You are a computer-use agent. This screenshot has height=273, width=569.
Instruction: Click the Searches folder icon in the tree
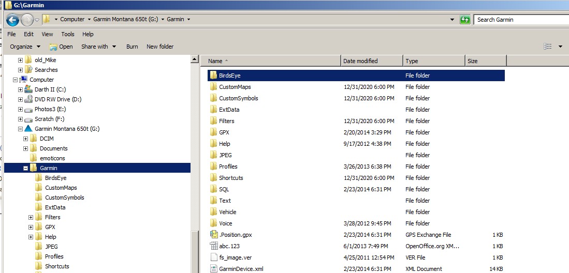(x=28, y=70)
